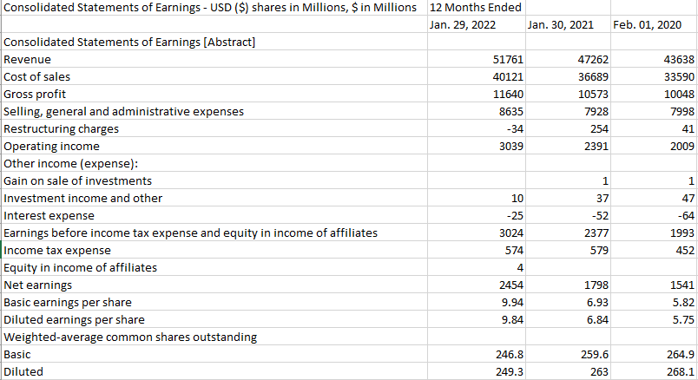
Task: Click the Income tax expense label
Action: point(57,251)
